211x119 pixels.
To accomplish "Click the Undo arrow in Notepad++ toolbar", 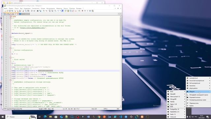I will coord(32,11).
